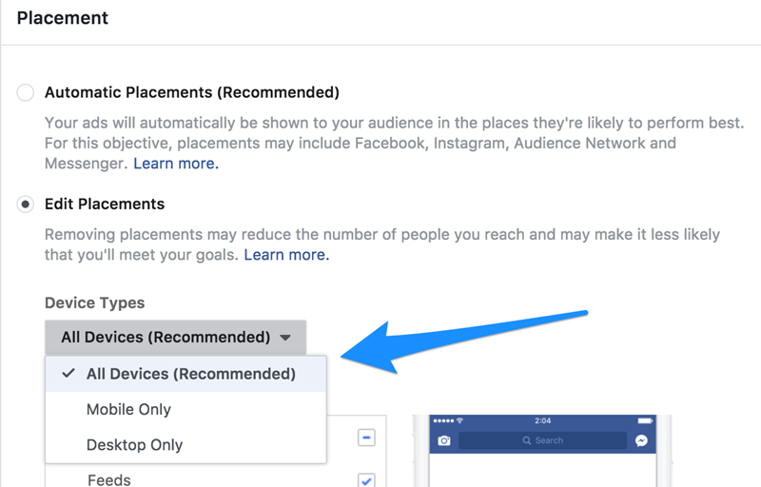Toggle the partially selected minus checkbox
The image size is (761, 487).
[x=366, y=438]
